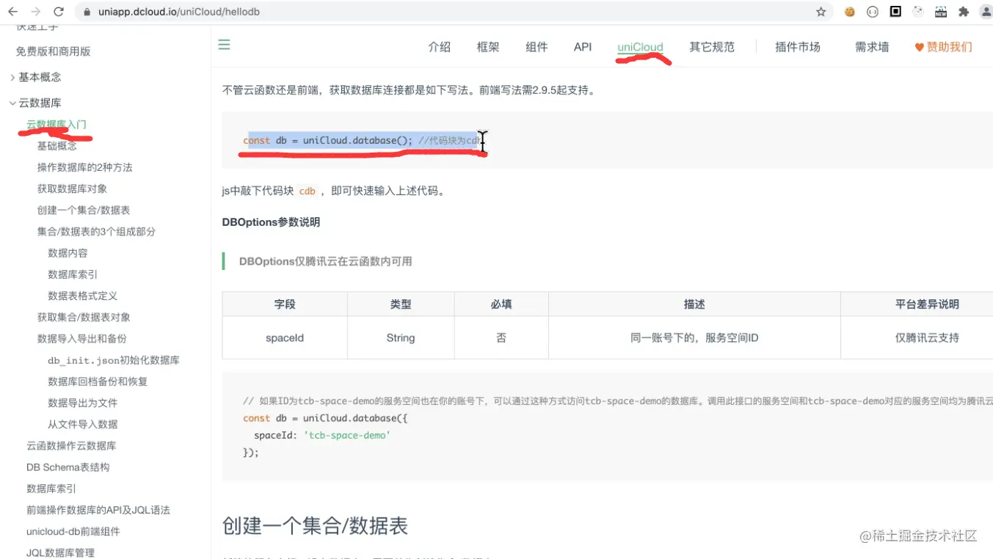Screen dimensions: 993x559
Task: Click the browser forward arrow
Action: 35,12
